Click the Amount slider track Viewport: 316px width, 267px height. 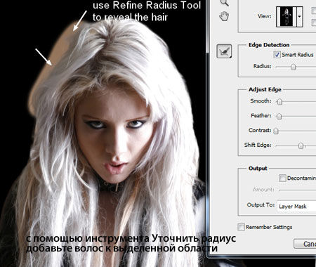click(297, 190)
